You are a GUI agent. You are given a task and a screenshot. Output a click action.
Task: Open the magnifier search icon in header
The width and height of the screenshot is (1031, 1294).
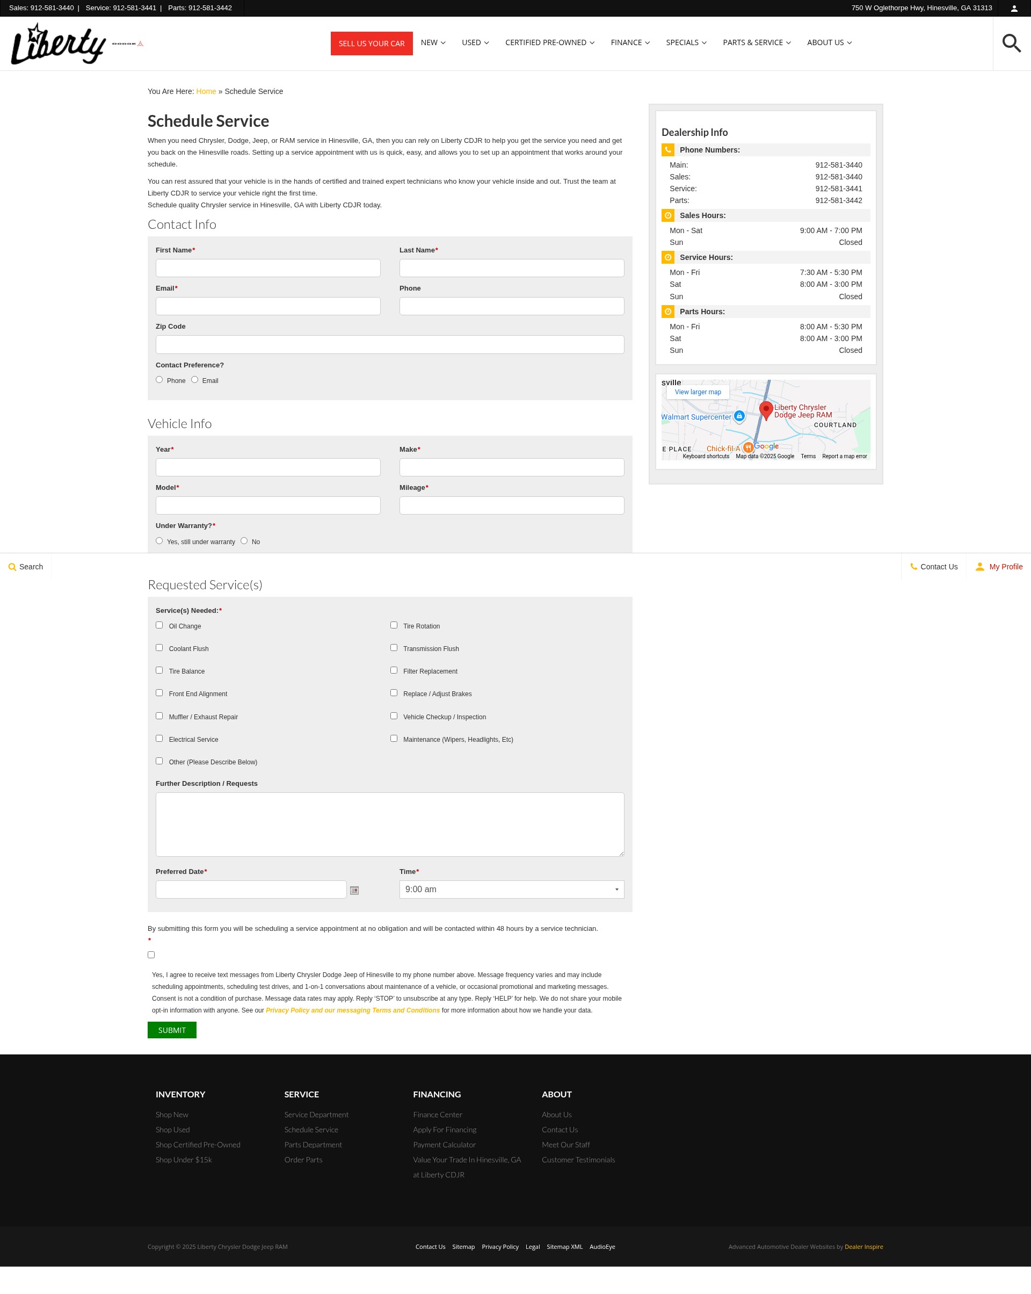point(1012,43)
